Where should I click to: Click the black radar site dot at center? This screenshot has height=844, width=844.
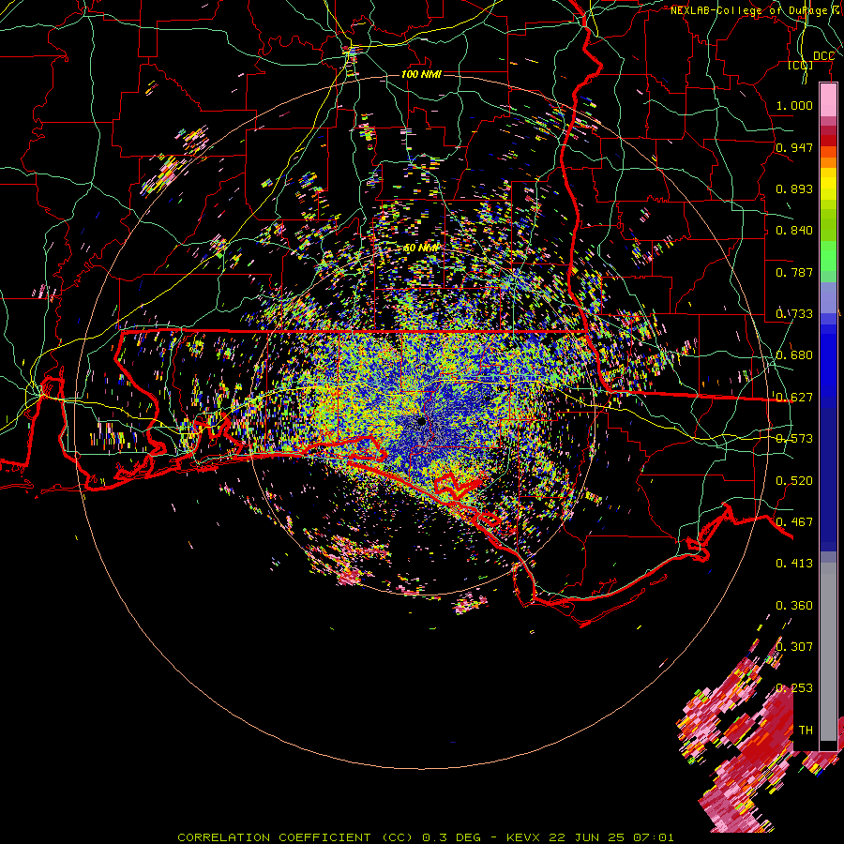click(x=422, y=421)
